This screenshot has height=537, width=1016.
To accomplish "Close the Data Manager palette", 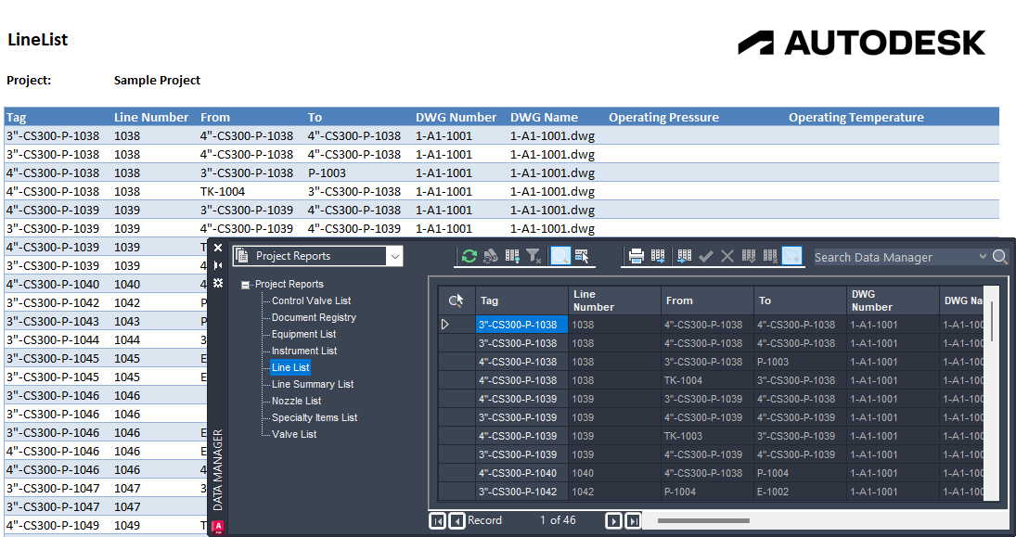I will [x=218, y=248].
